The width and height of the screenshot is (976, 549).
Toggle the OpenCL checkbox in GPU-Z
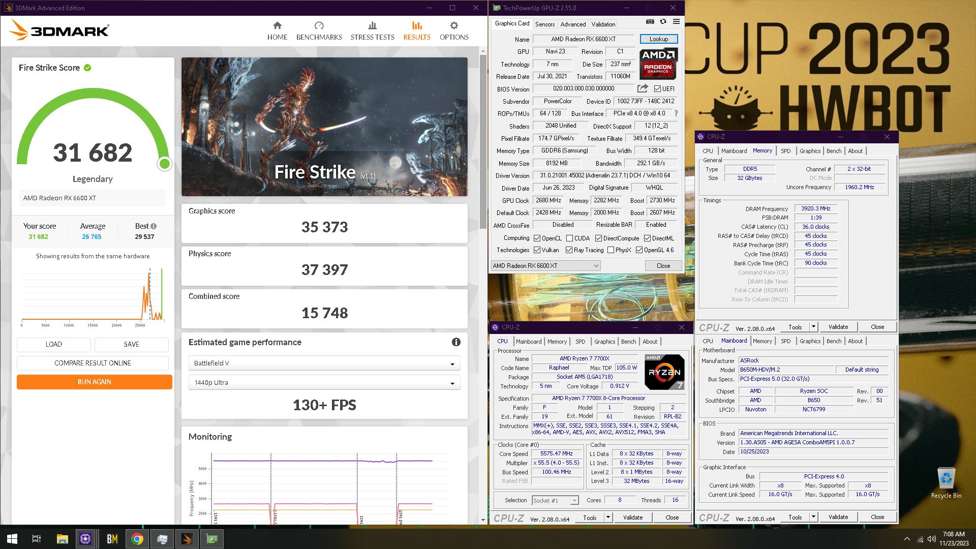point(537,238)
